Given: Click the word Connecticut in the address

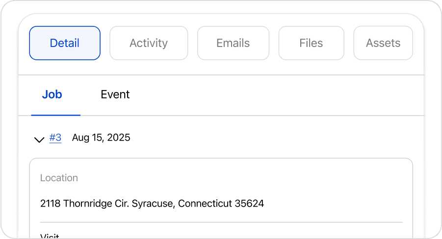Looking at the screenshot, I should (205, 203).
